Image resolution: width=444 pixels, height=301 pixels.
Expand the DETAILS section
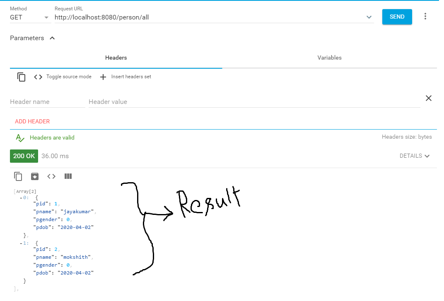click(415, 156)
